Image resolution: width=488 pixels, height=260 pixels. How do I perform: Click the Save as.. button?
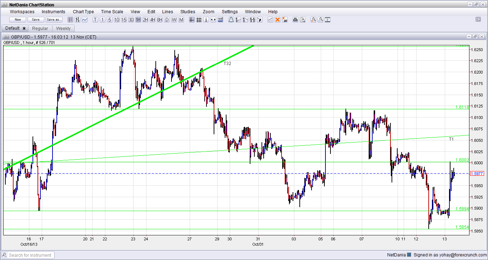pos(54,20)
